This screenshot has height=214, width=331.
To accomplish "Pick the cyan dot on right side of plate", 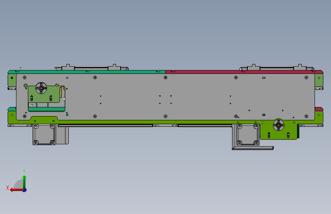I will click(264, 115).
